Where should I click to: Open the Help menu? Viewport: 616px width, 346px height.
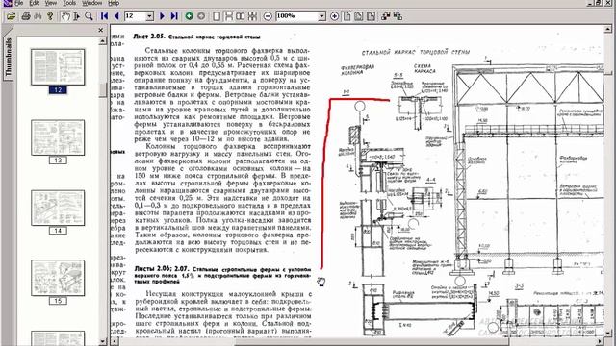114,3
